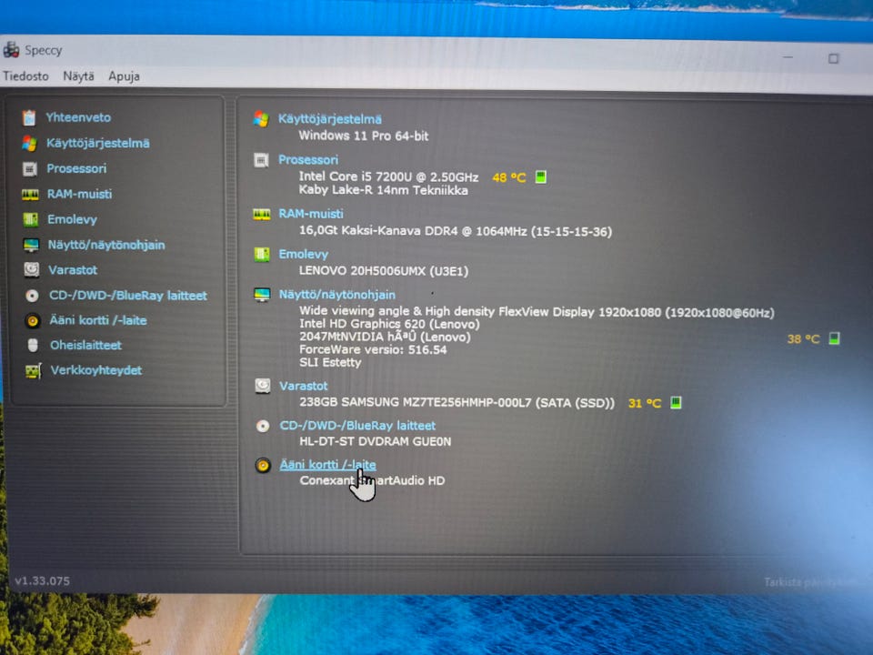Click the Yhteenveto clipboard icon in sidebar
This screenshot has width=873, height=655.
point(29,117)
